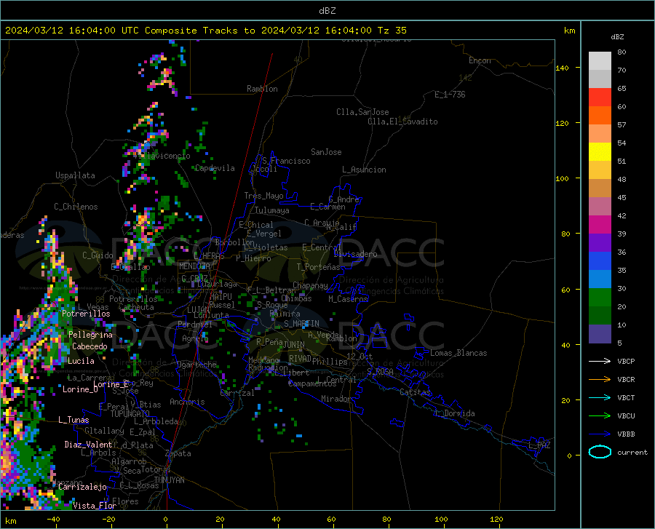
Task: Click the 'JUNIN' label on the map
Action: click(x=294, y=345)
